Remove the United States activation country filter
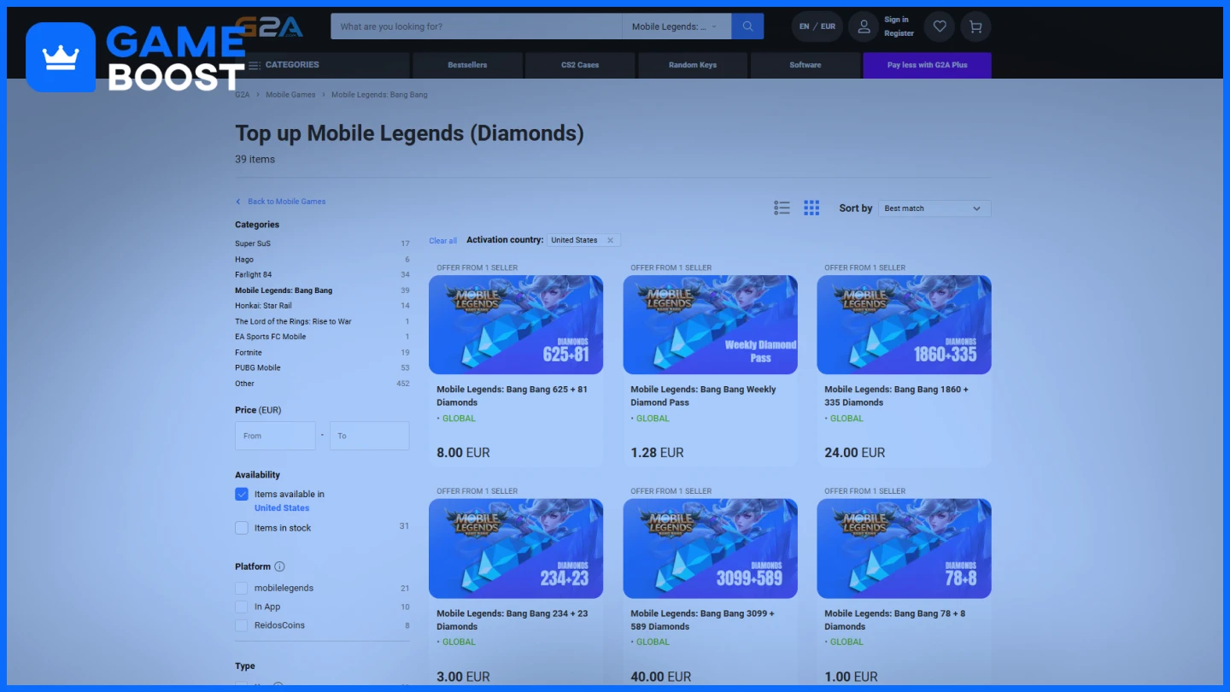 pyautogui.click(x=610, y=241)
